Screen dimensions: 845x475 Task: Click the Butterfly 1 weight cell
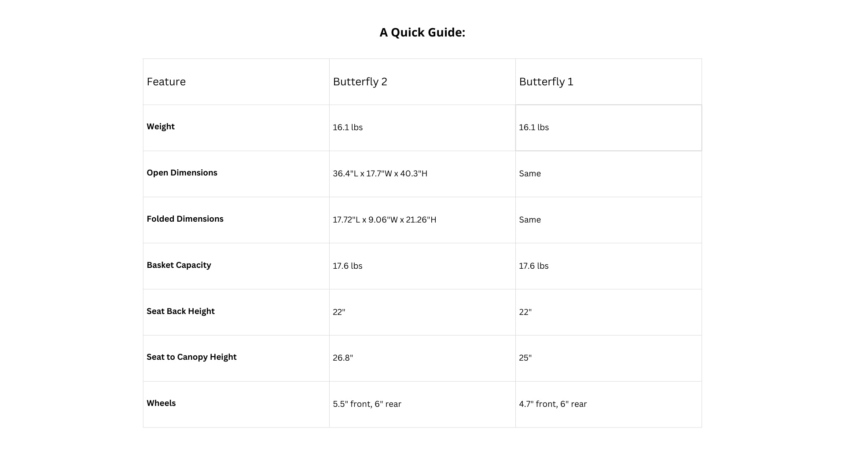point(533,128)
